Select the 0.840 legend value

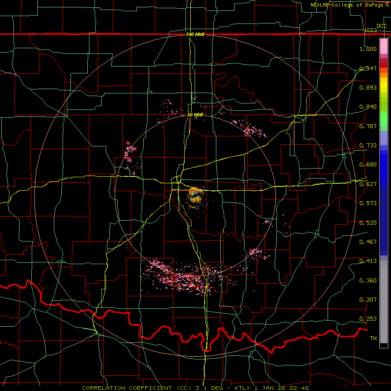tap(368, 107)
